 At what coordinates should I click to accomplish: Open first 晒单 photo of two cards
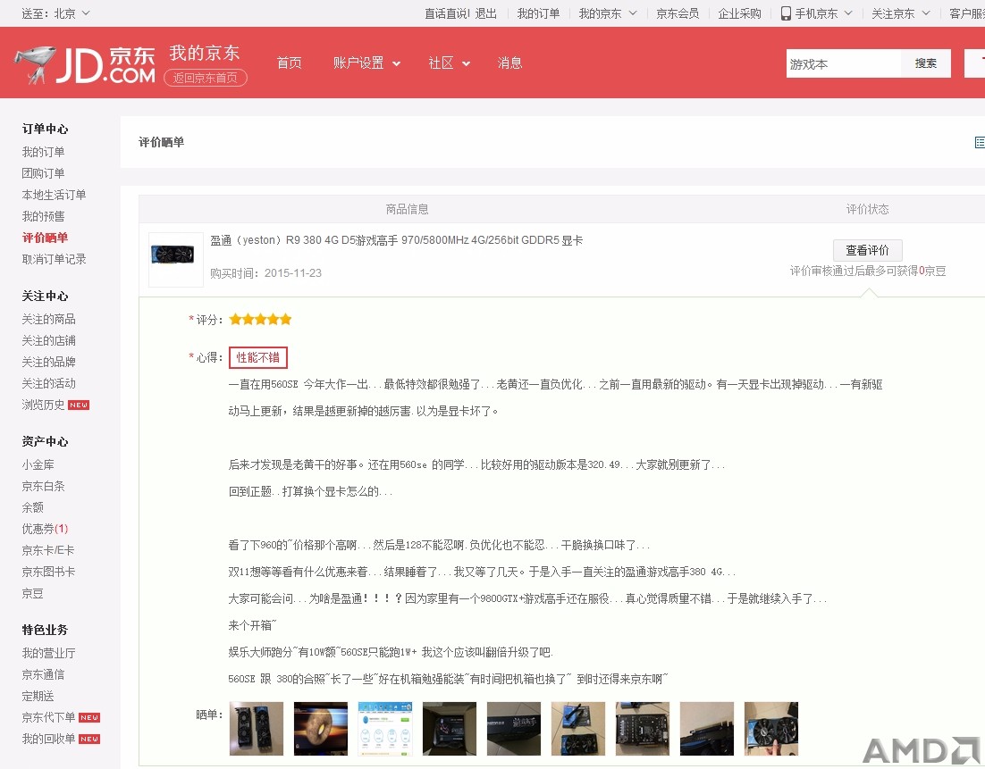(257, 728)
